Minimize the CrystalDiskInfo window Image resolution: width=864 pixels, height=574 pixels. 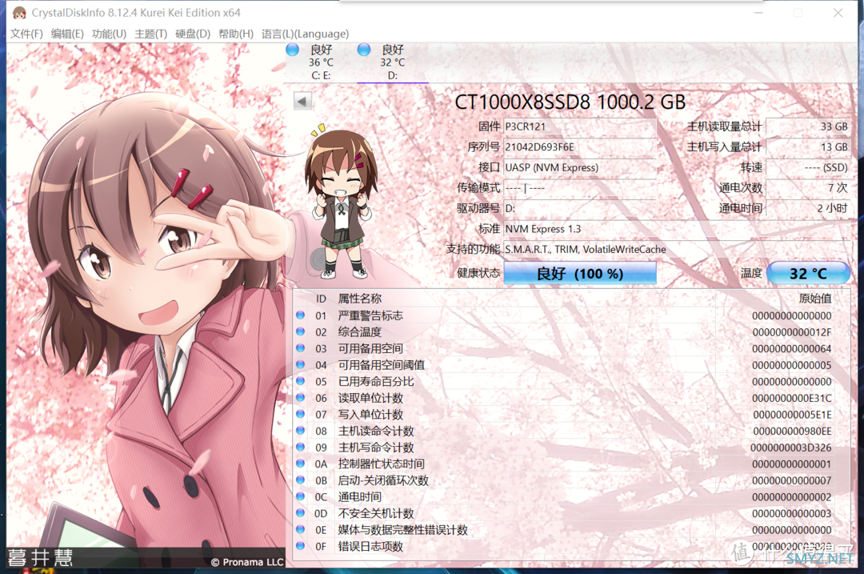[x=758, y=13]
